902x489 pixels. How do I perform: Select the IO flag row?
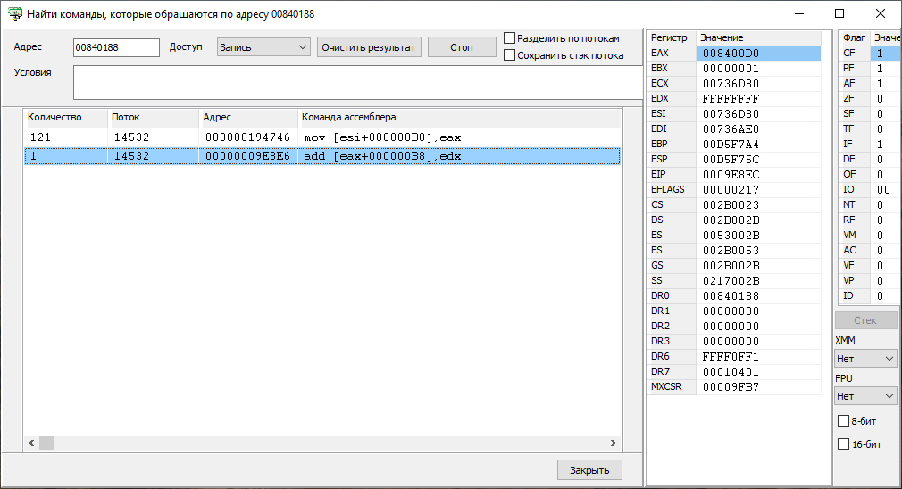(x=869, y=190)
